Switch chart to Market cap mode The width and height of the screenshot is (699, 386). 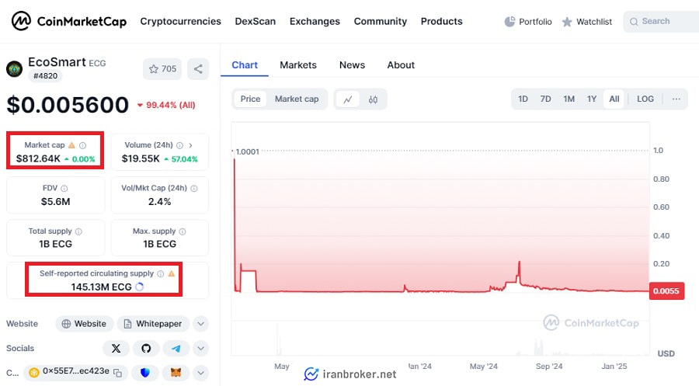pos(297,99)
